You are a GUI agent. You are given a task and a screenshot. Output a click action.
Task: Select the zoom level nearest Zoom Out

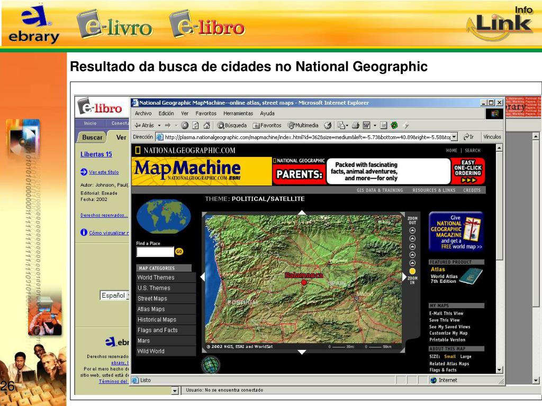click(412, 230)
